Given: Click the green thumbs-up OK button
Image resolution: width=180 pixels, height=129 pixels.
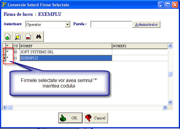Looking at the screenshot, I should [70, 118].
